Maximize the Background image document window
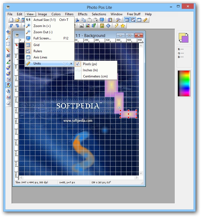Image resolution: width=201 pixels, height=217 pixels. (129, 35)
